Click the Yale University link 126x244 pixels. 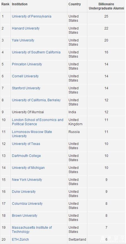point(23,40)
